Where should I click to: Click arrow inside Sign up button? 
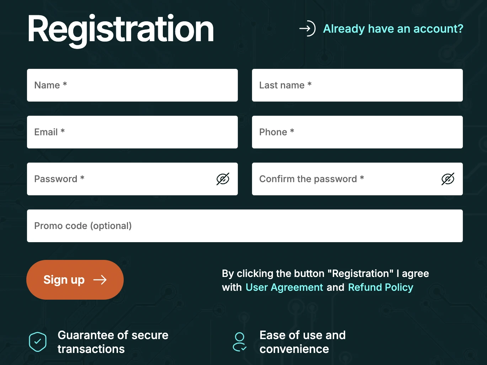pos(100,280)
